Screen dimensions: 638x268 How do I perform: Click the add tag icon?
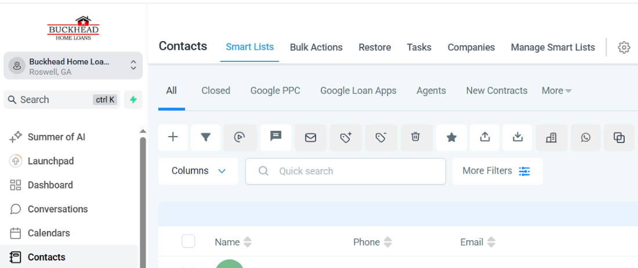click(346, 138)
